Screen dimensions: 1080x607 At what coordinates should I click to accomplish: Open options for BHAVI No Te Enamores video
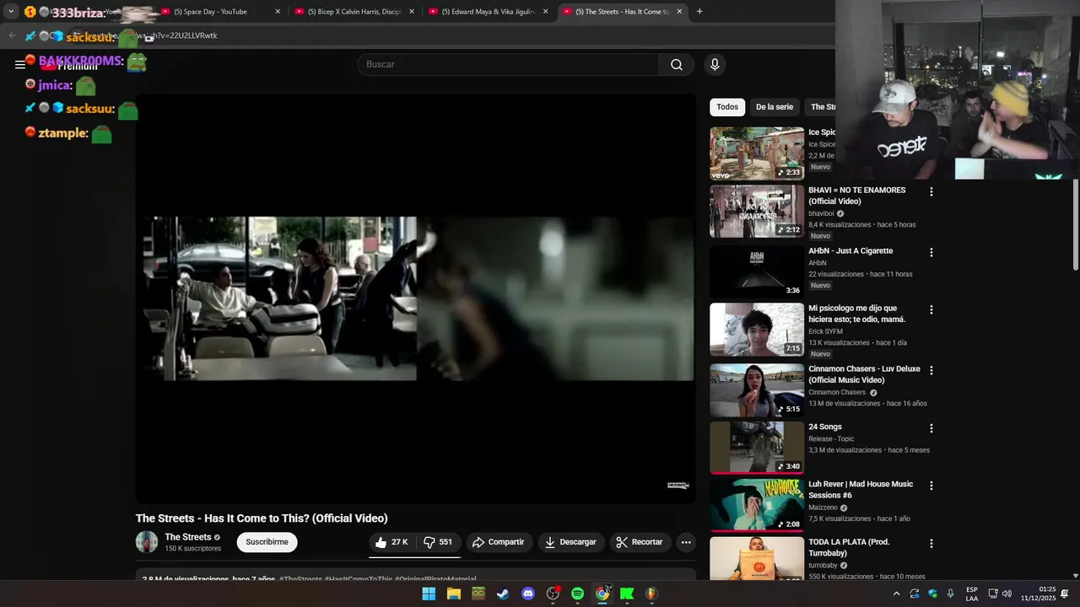[931, 192]
